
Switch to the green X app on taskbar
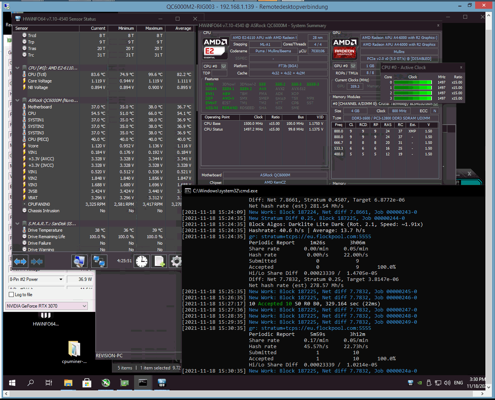(106, 383)
